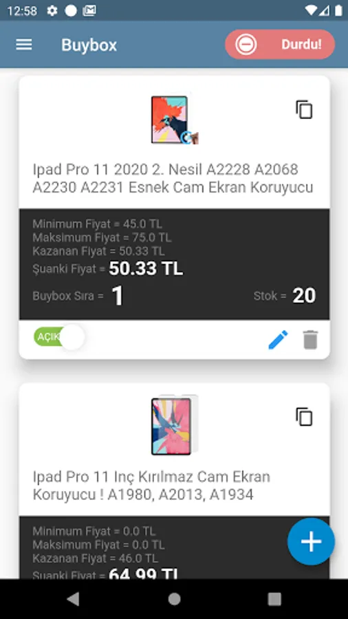Image resolution: width=348 pixels, height=619 pixels.
Task: Tap the Android home circle button
Action: [x=174, y=599]
